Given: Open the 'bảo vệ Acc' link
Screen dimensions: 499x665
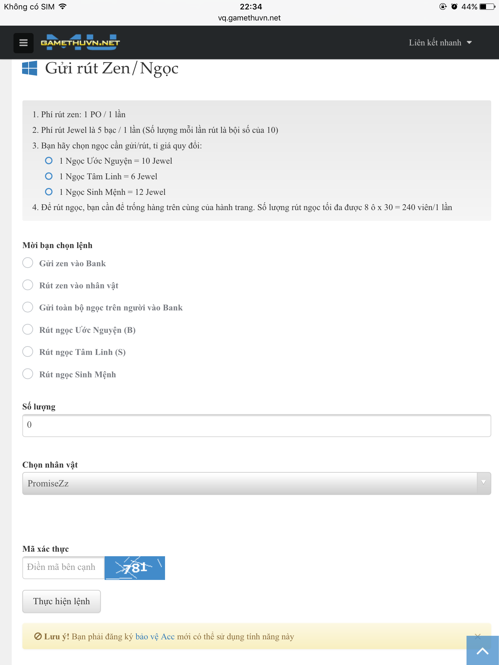Looking at the screenshot, I should 155,636.
